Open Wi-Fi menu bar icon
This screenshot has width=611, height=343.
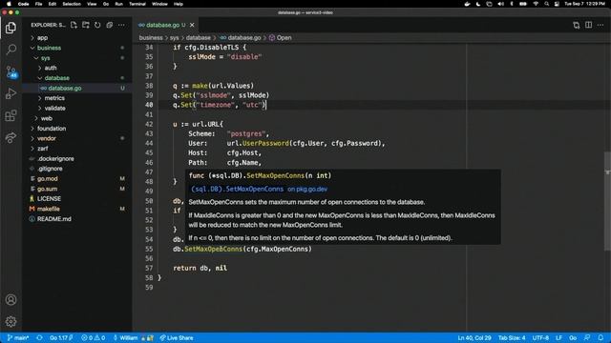tap(536, 4)
